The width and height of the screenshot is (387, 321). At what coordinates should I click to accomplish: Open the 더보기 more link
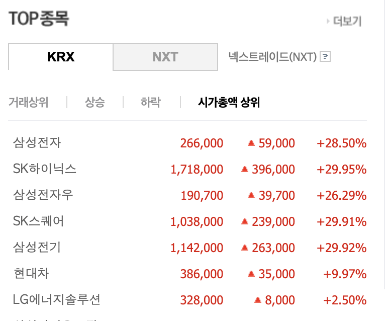coord(347,21)
